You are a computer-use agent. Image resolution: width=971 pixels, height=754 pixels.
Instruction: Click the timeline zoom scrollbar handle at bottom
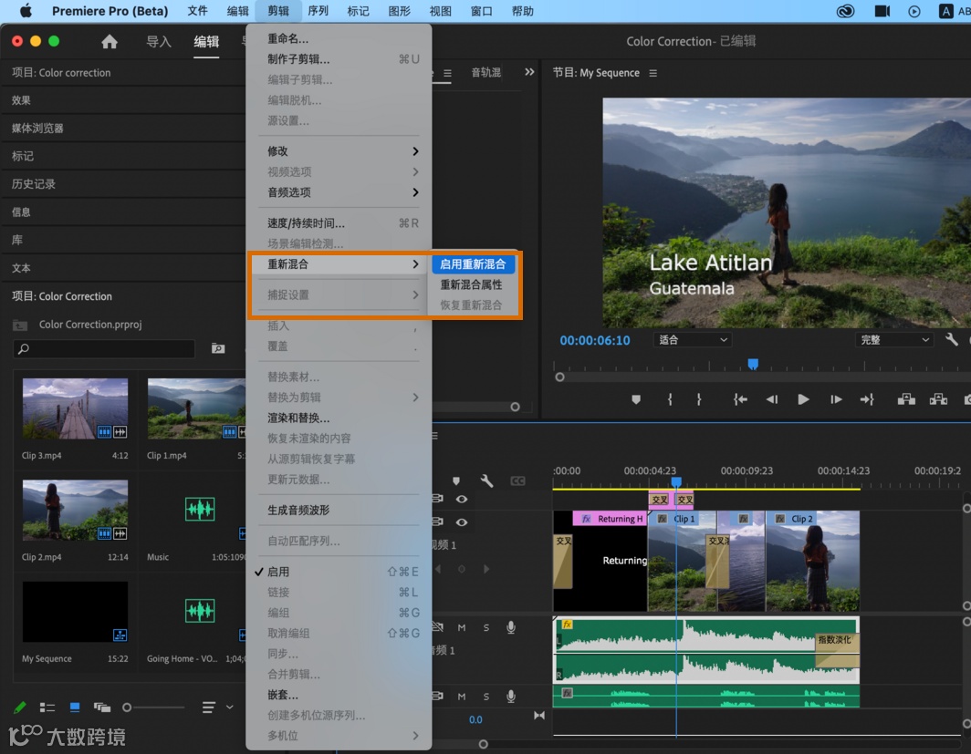coord(483,744)
